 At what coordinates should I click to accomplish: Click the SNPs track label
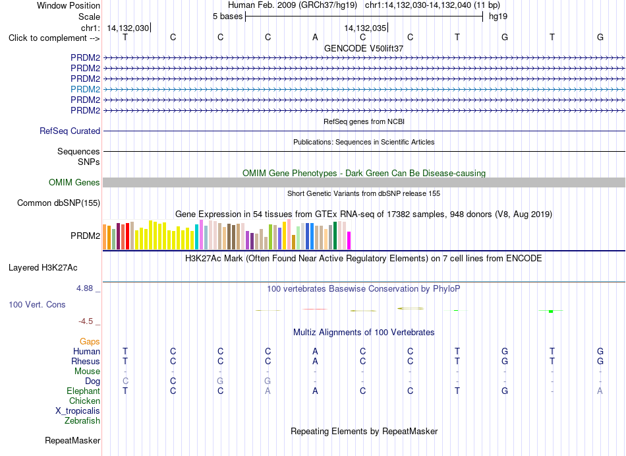pyautogui.click(x=89, y=162)
